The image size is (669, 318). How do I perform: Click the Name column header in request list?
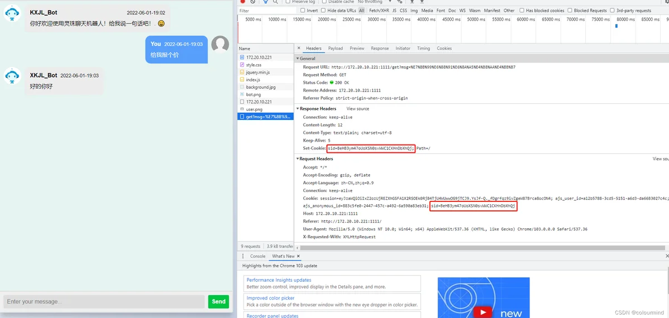(265, 49)
